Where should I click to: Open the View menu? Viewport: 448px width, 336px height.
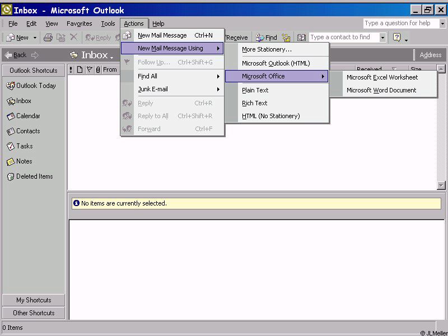(x=52, y=24)
